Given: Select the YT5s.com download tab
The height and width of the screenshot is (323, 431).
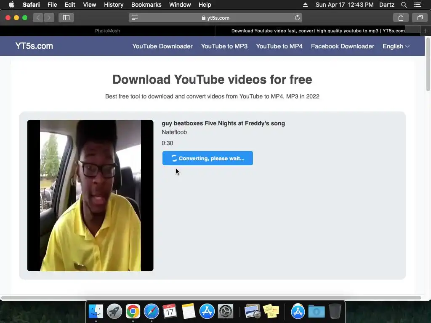Looking at the screenshot, I should coord(318,31).
